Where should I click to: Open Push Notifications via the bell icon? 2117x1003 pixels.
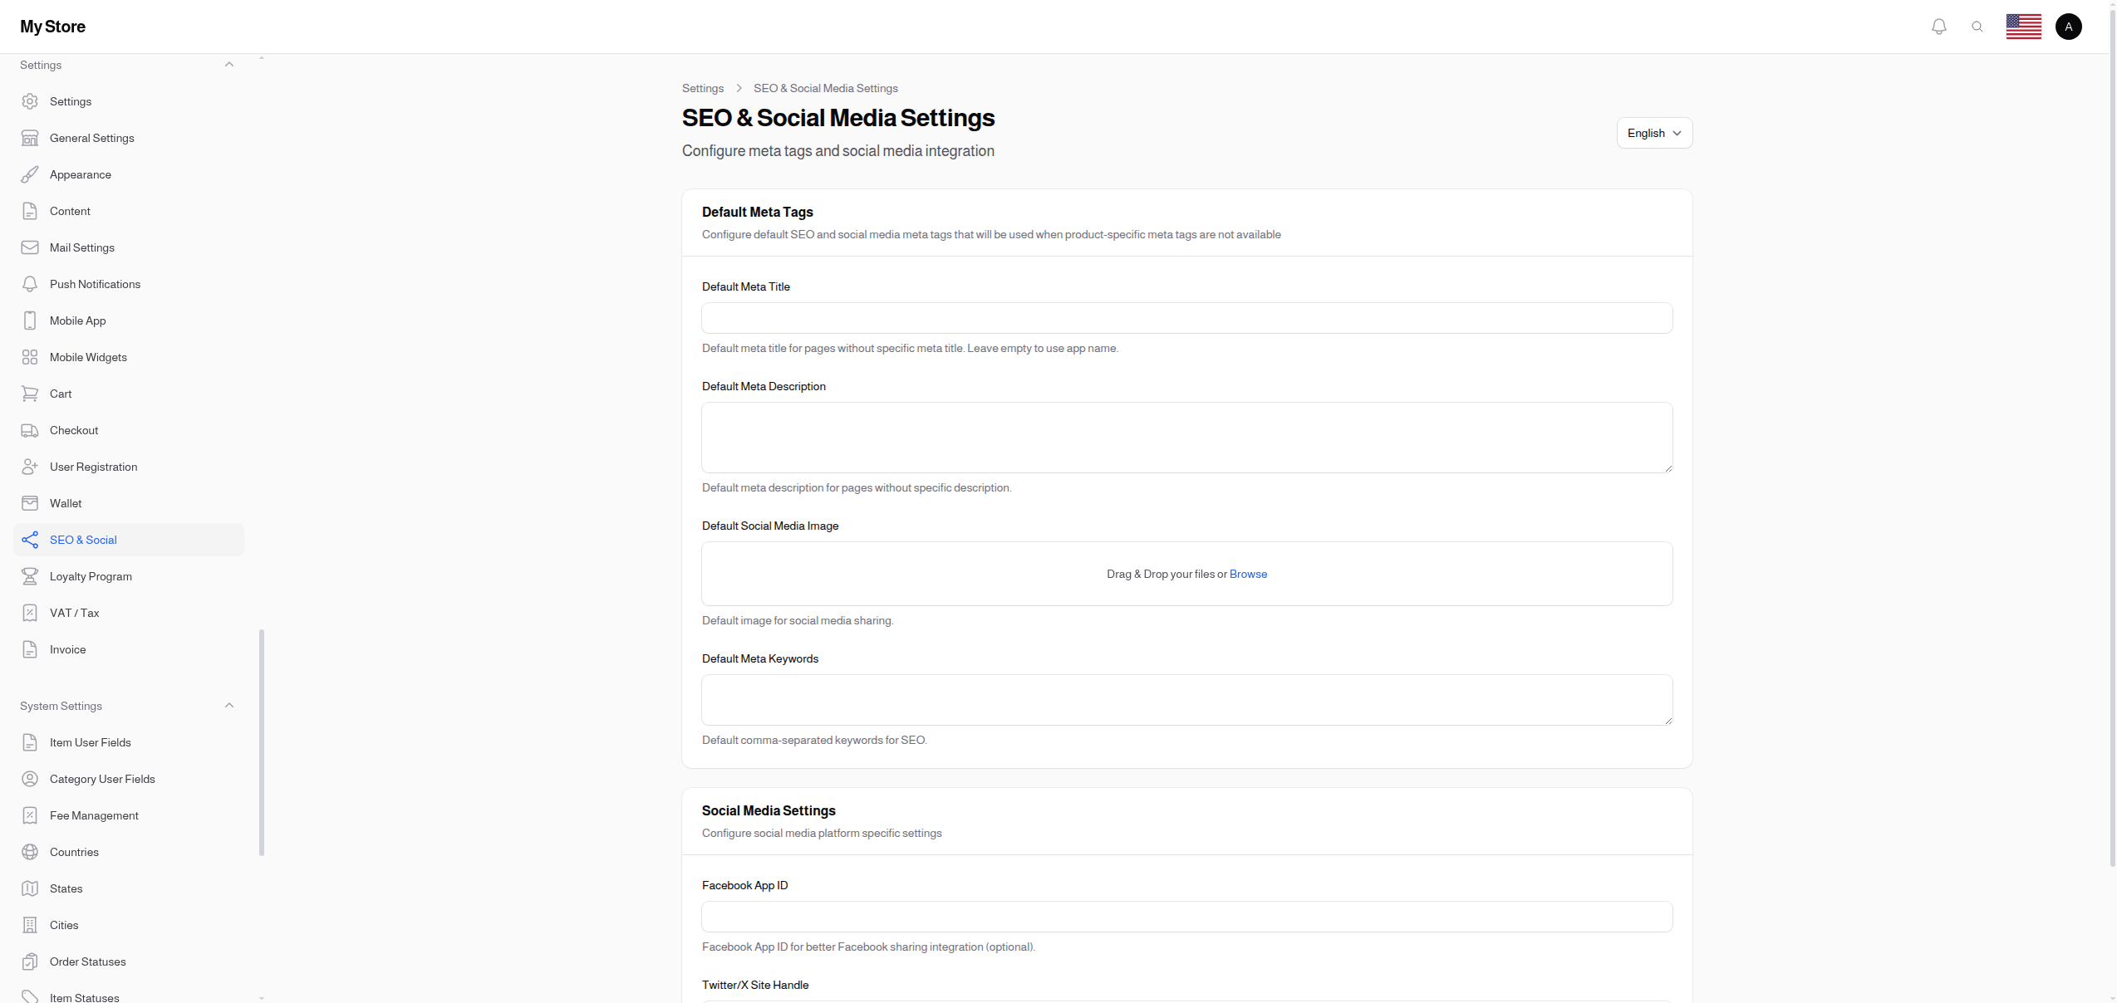30,284
